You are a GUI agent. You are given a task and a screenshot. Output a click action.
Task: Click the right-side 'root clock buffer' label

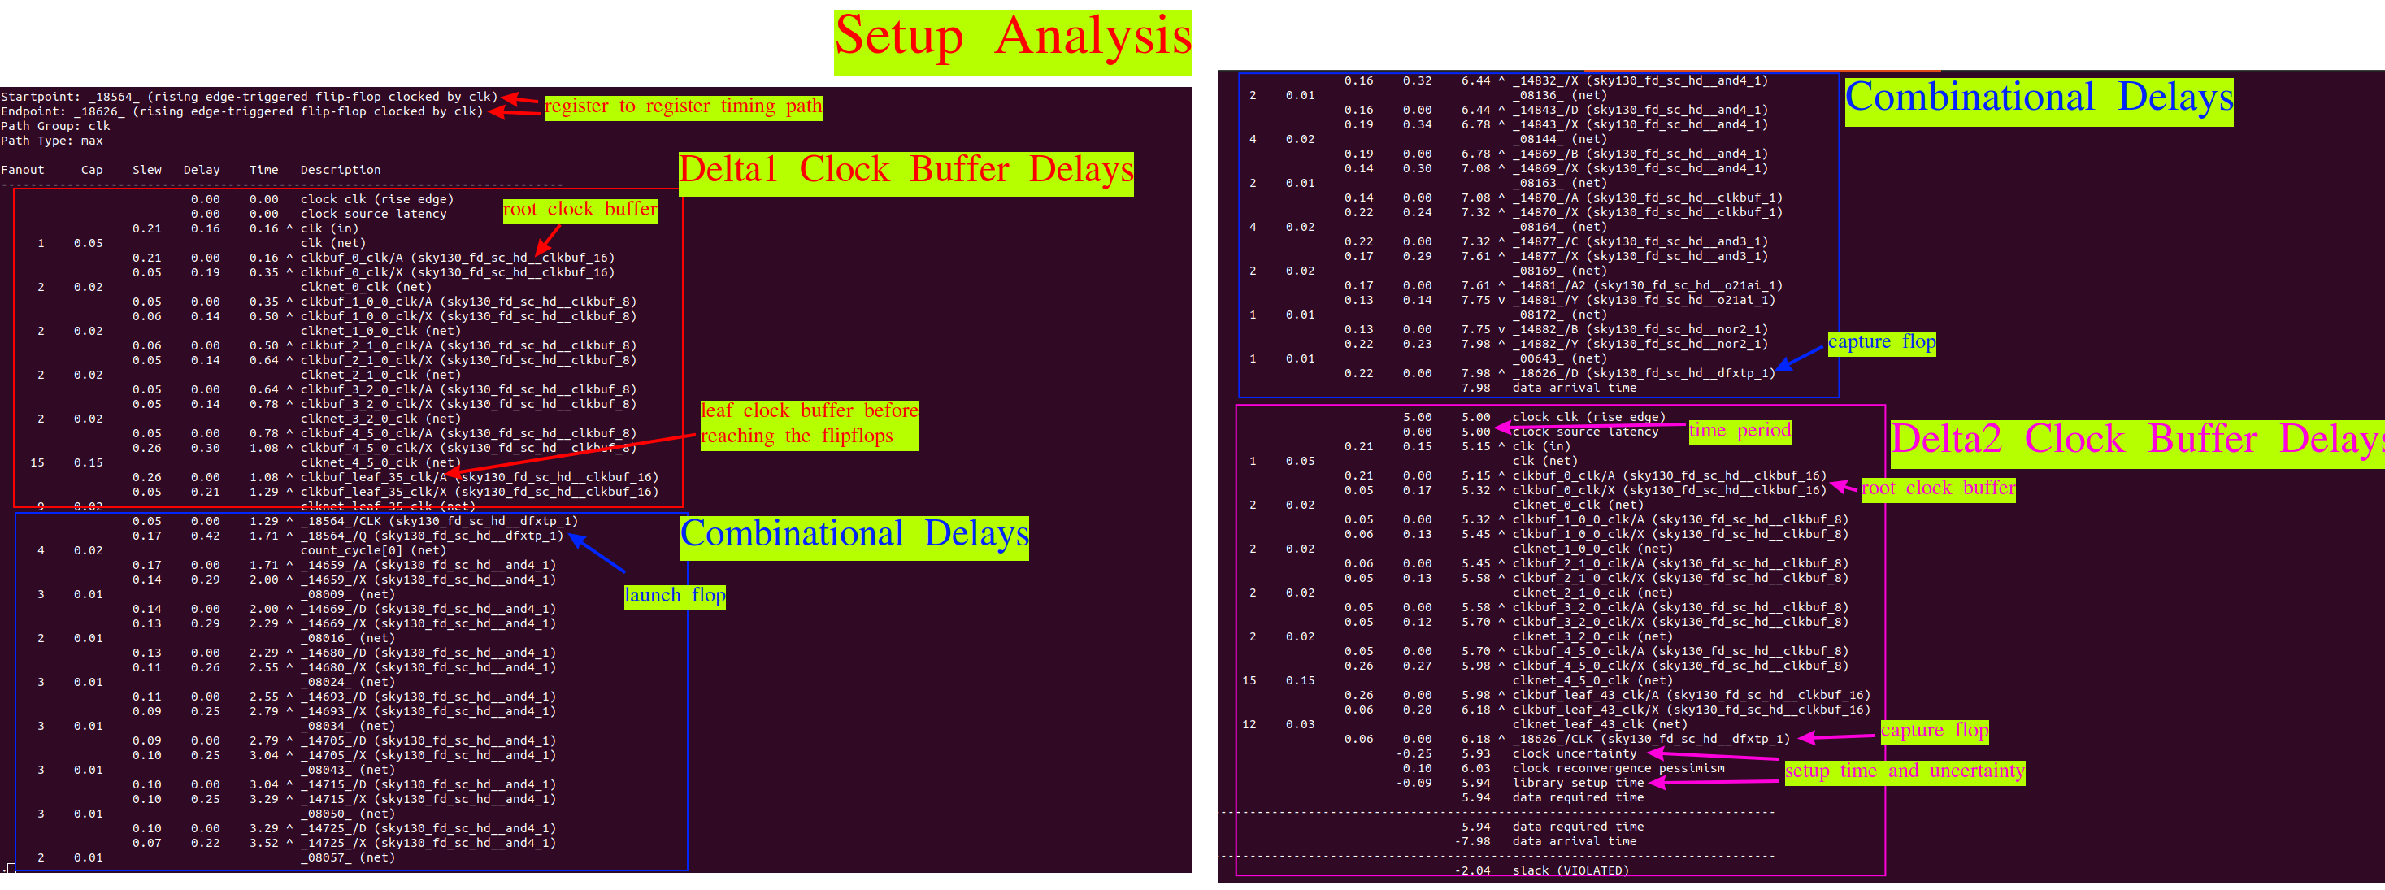[1937, 489]
